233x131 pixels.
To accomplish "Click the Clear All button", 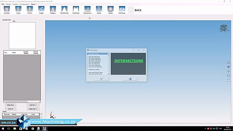I will (x=11, y=109).
